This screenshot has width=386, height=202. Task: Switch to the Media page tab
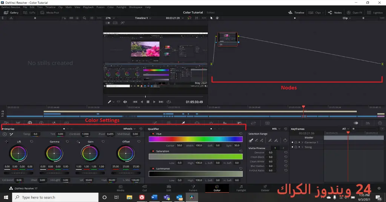120,188
